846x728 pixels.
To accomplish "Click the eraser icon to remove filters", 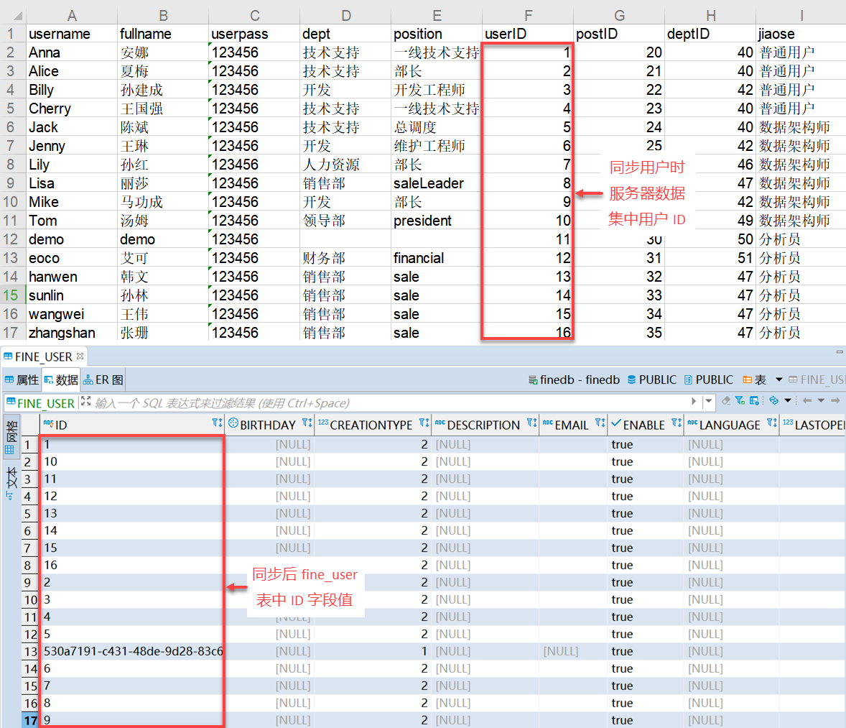I will 725,401.
